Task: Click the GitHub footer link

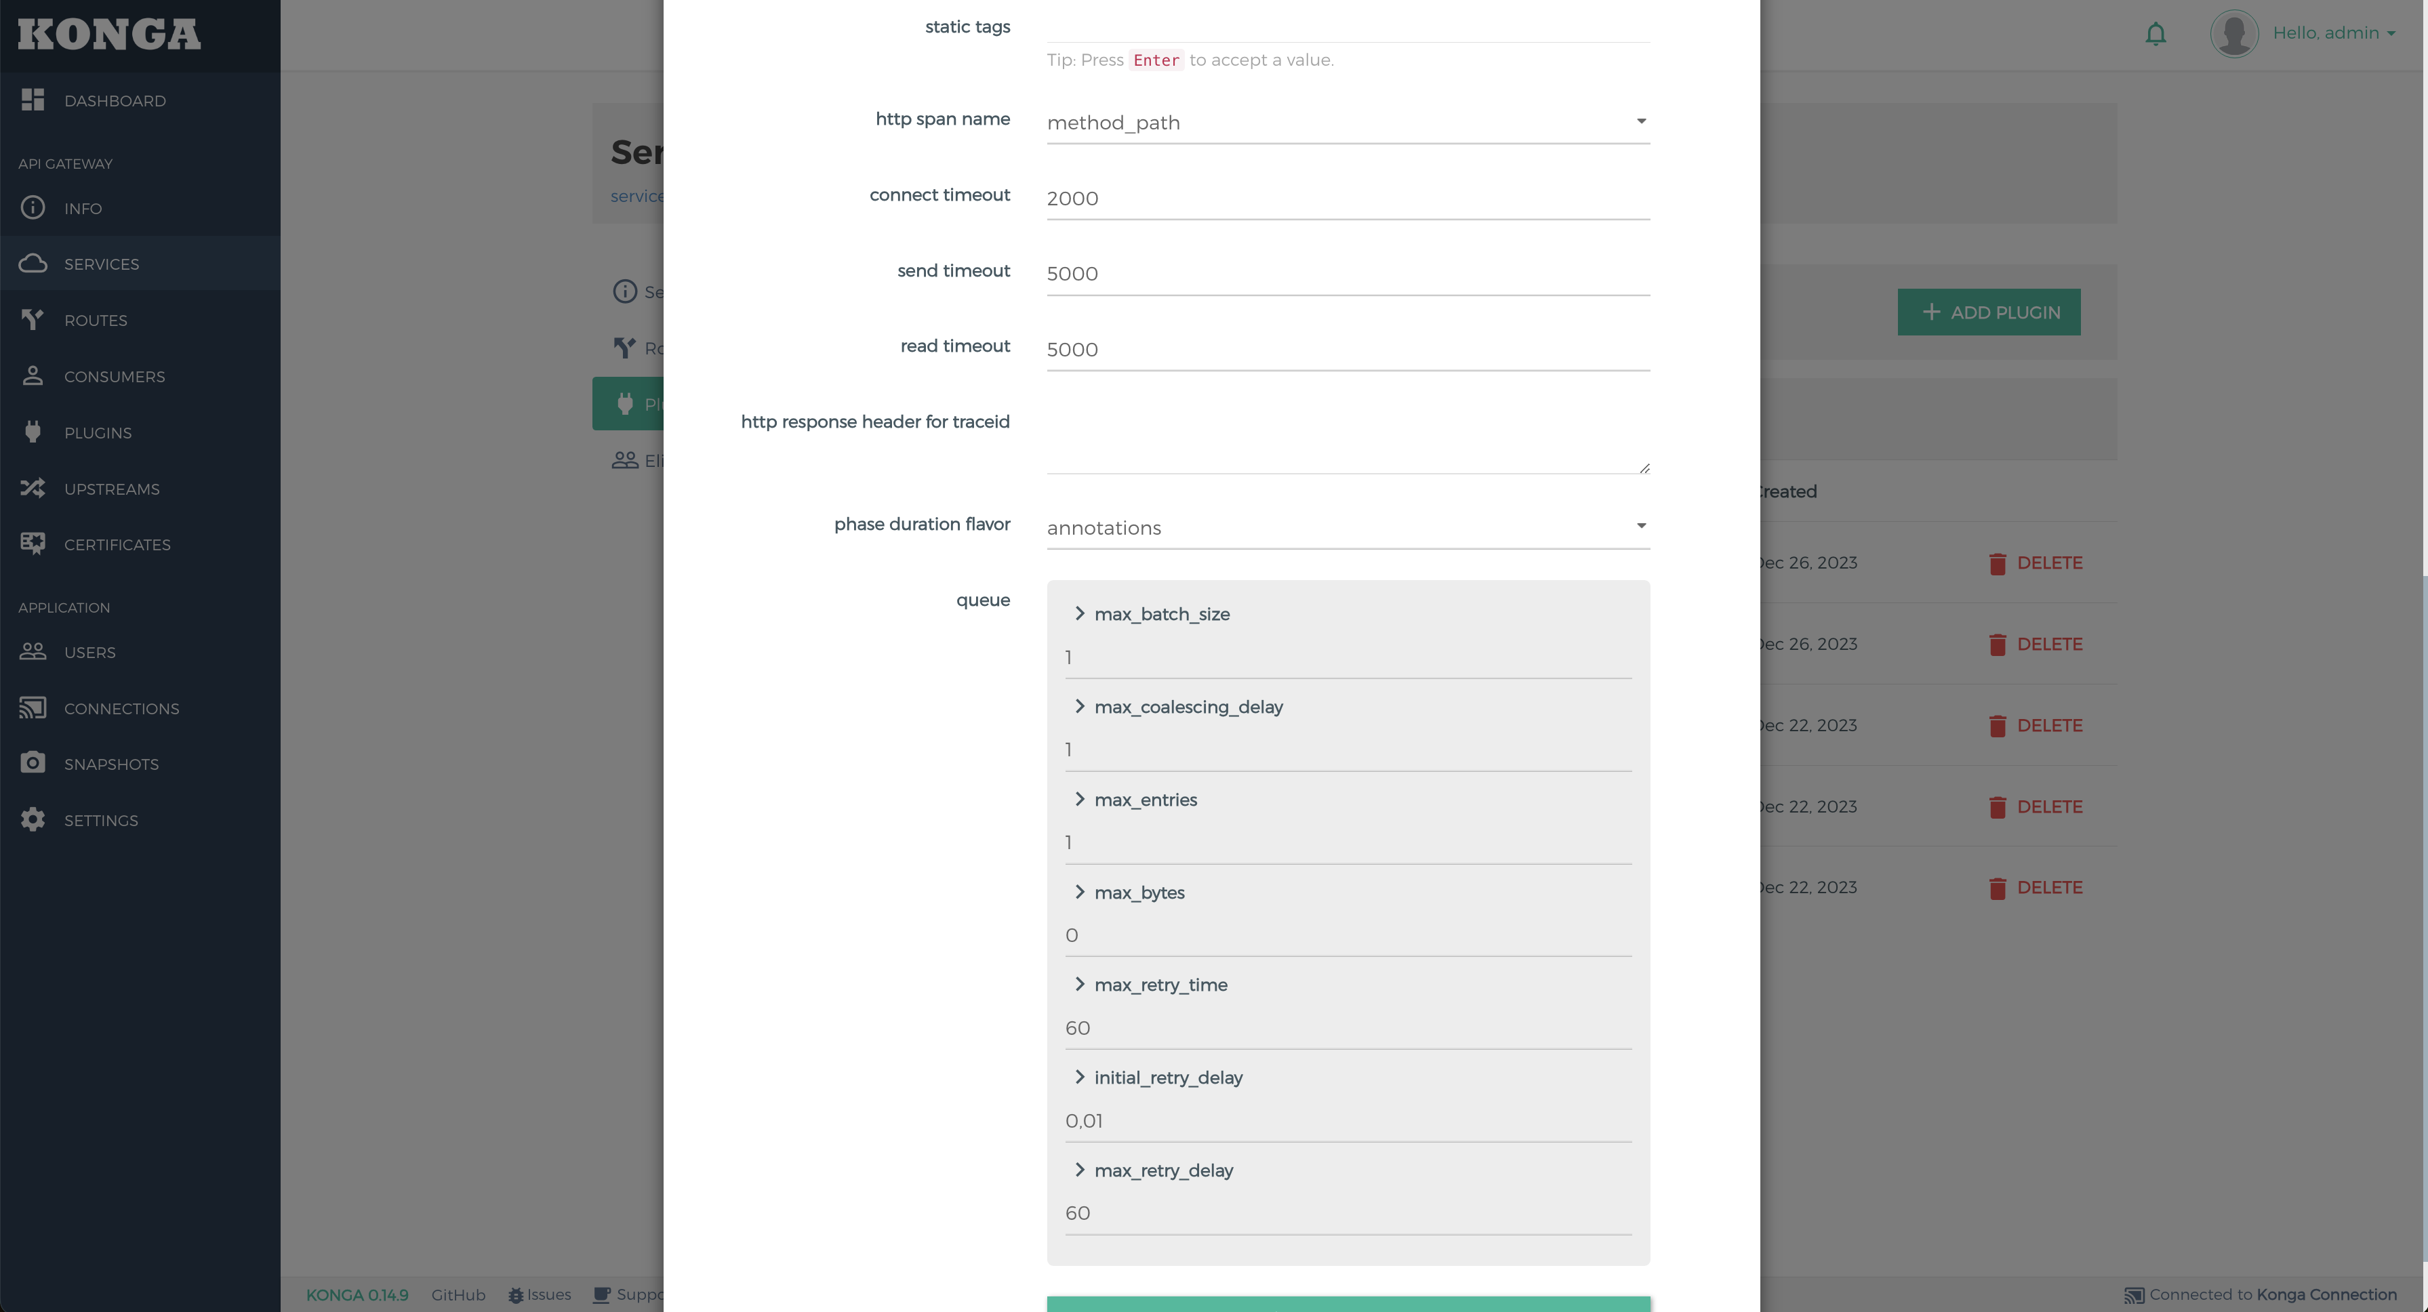Action: click(x=458, y=1295)
